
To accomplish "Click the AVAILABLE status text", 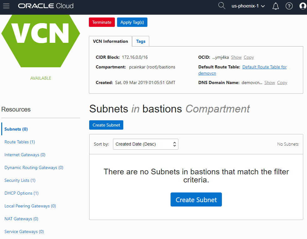I will [x=41, y=78].
